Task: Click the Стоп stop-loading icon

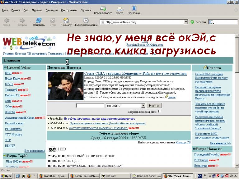Action: (x=53, y=21)
